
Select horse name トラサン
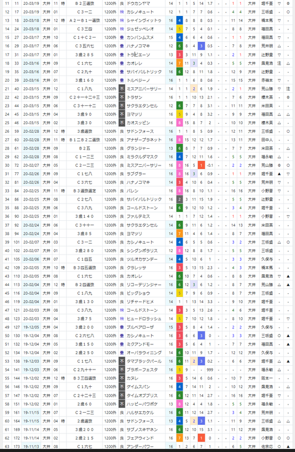click(135, 97)
